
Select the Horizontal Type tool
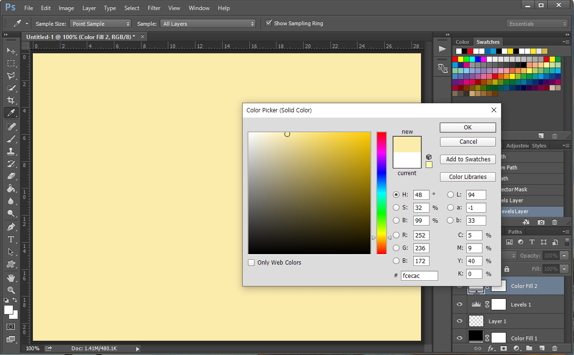pyautogui.click(x=11, y=239)
